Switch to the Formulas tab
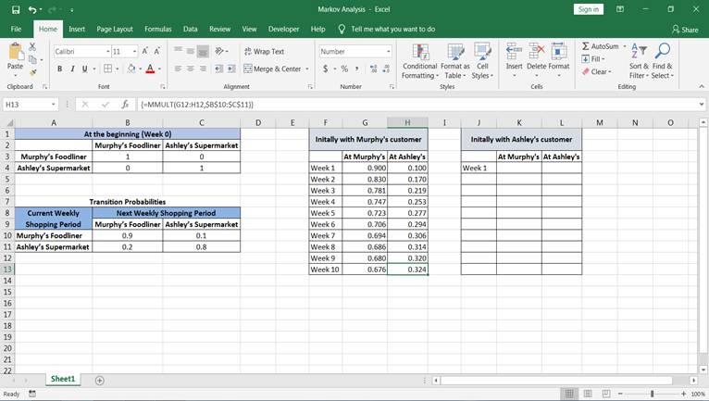Image resolution: width=709 pixels, height=401 pixels. click(x=157, y=29)
